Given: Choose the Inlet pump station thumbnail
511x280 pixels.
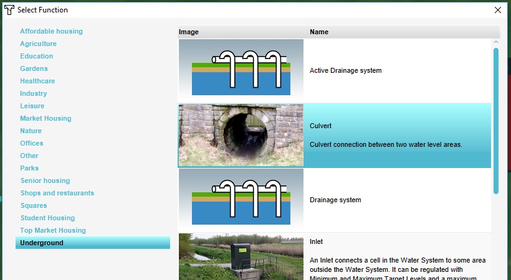Looking at the screenshot, I should [241, 256].
